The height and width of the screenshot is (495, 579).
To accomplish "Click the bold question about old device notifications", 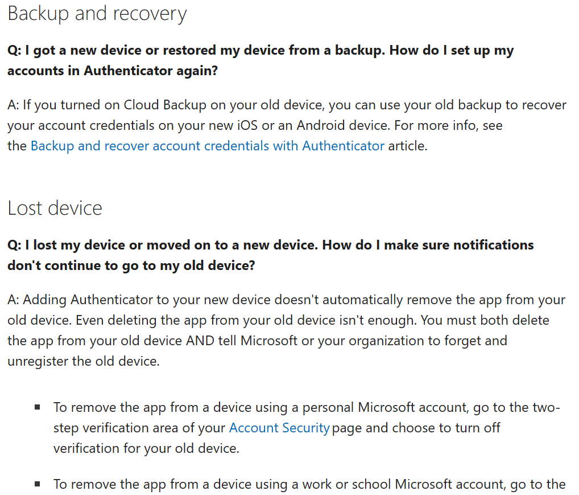I will click(x=270, y=246).
